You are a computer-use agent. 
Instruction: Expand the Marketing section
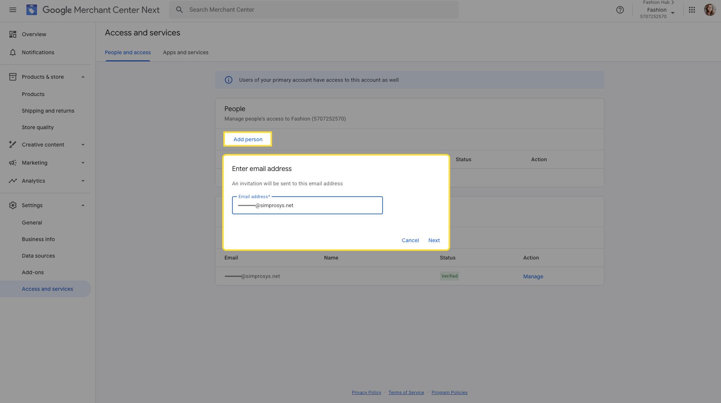point(83,163)
